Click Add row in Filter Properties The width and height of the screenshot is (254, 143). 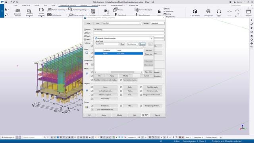(148, 50)
